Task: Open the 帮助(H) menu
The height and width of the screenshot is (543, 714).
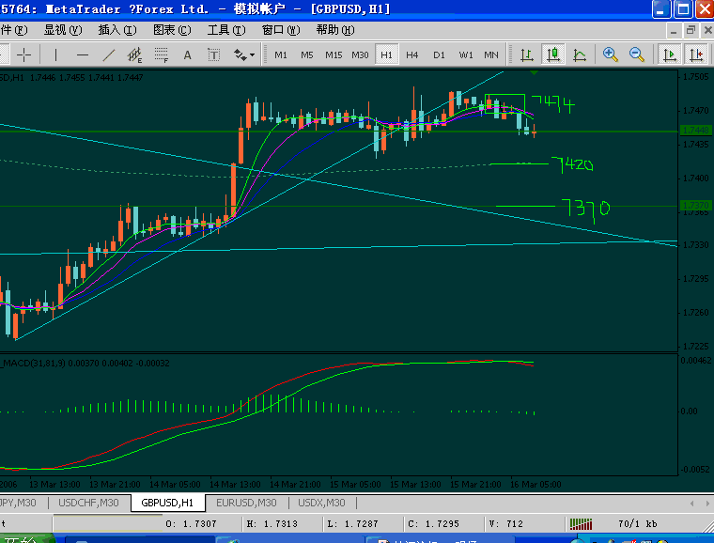Action: [x=335, y=30]
